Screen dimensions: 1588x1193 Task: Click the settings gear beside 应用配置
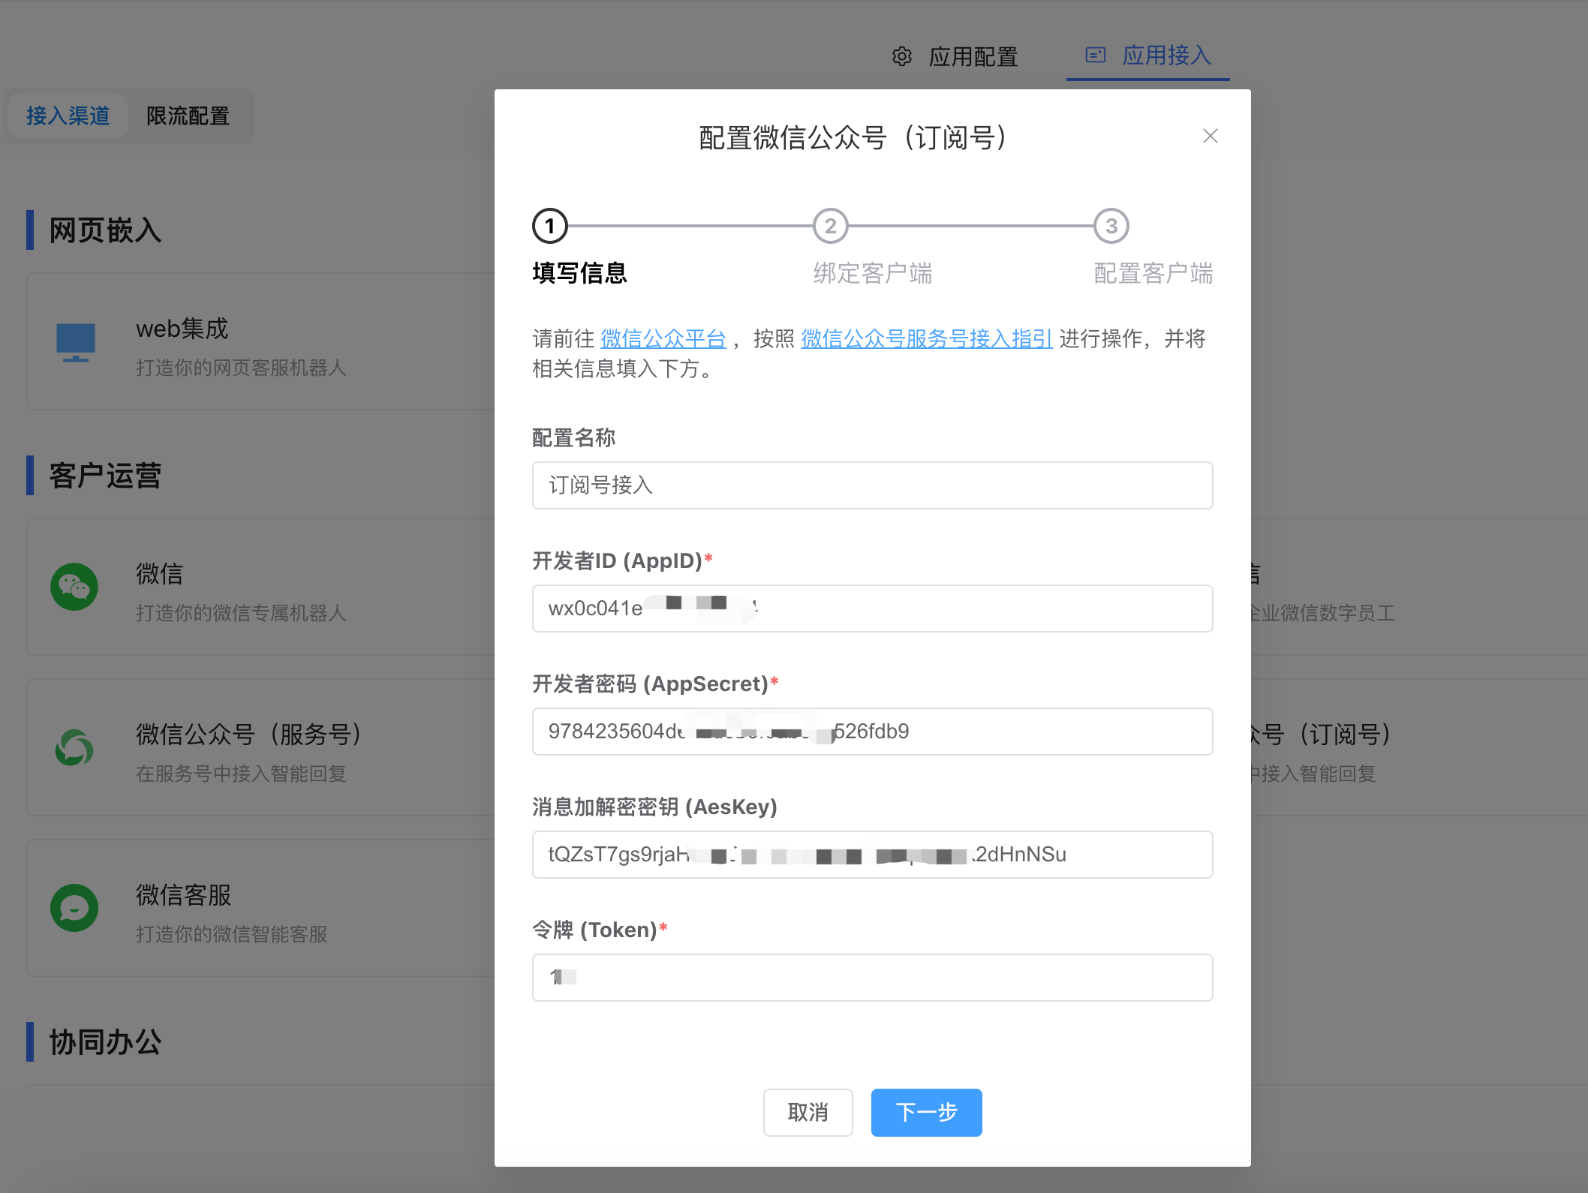tap(901, 56)
